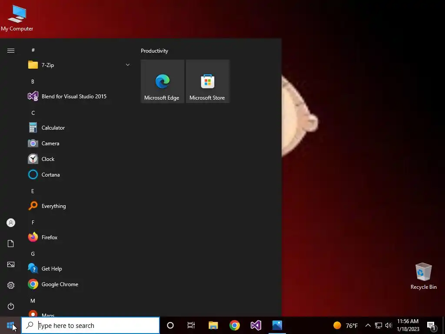The height and width of the screenshot is (334, 445).
Task: Click the letter F section header
Action: click(33, 222)
